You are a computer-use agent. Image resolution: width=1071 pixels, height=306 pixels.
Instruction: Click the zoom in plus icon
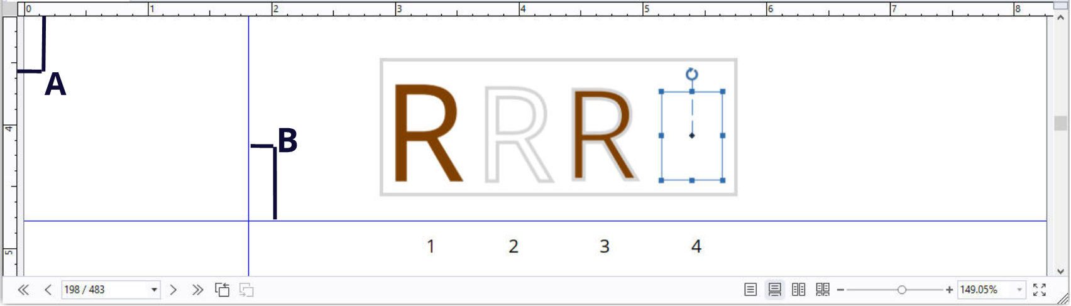949,290
